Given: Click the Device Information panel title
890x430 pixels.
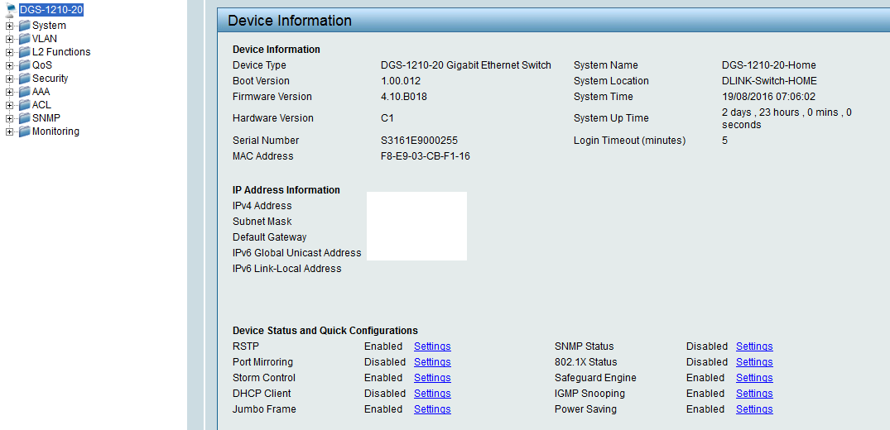Looking at the screenshot, I should point(290,21).
